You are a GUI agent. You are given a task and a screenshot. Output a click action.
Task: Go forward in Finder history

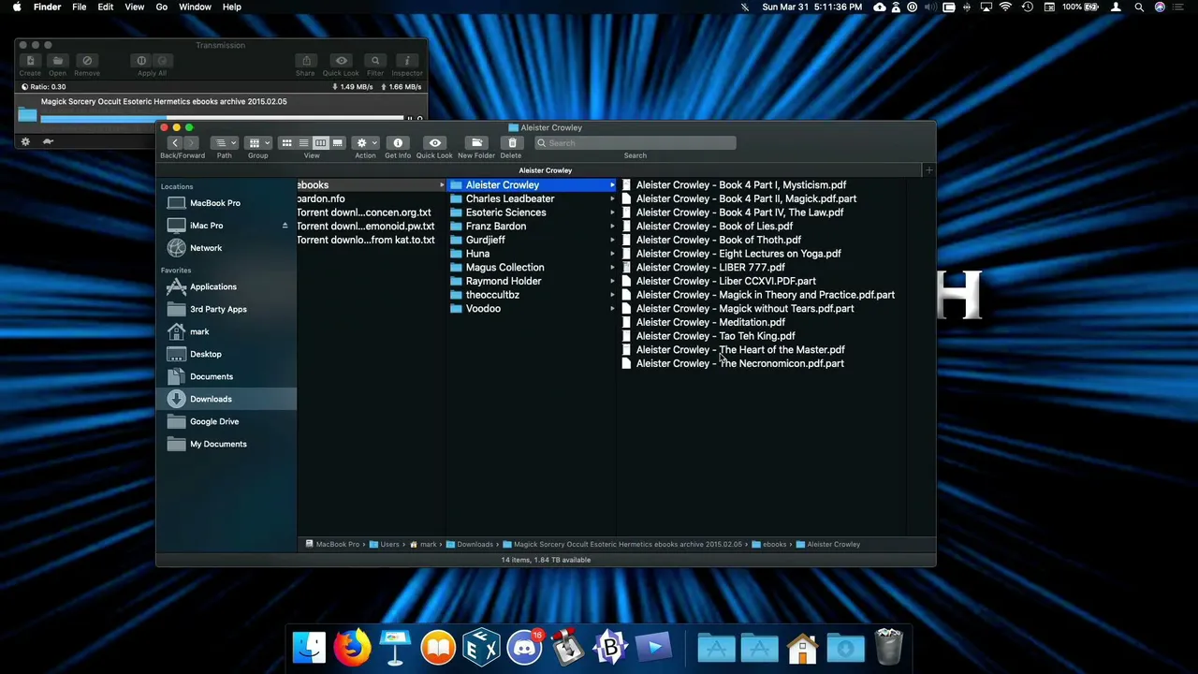pos(192,143)
